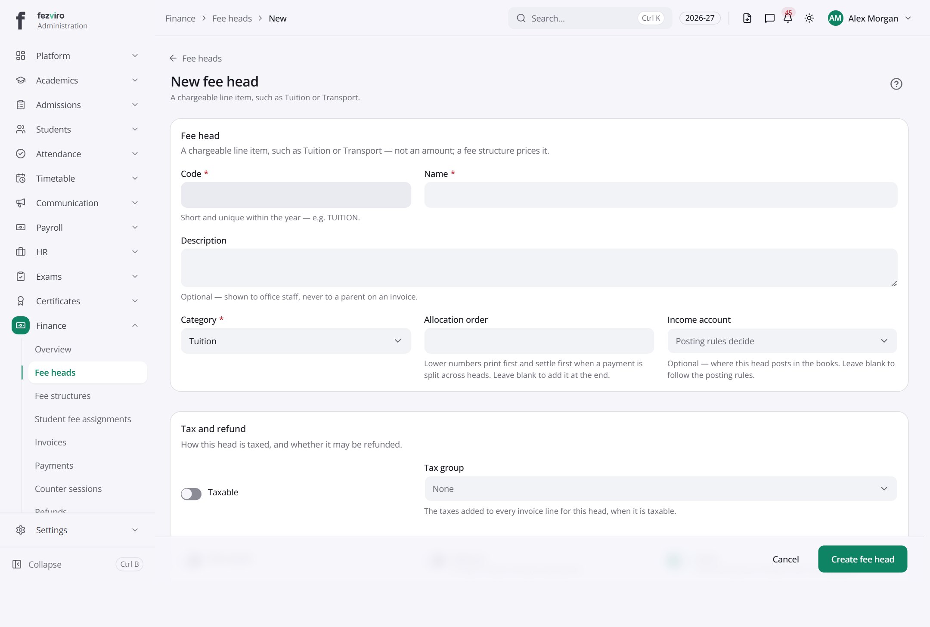The width and height of the screenshot is (930, 627).
Task: Go back via Fee heads arrow link
Action: coord(195,58)
